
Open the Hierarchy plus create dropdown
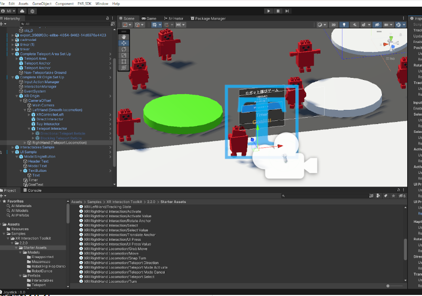click(x=4, y=24)
